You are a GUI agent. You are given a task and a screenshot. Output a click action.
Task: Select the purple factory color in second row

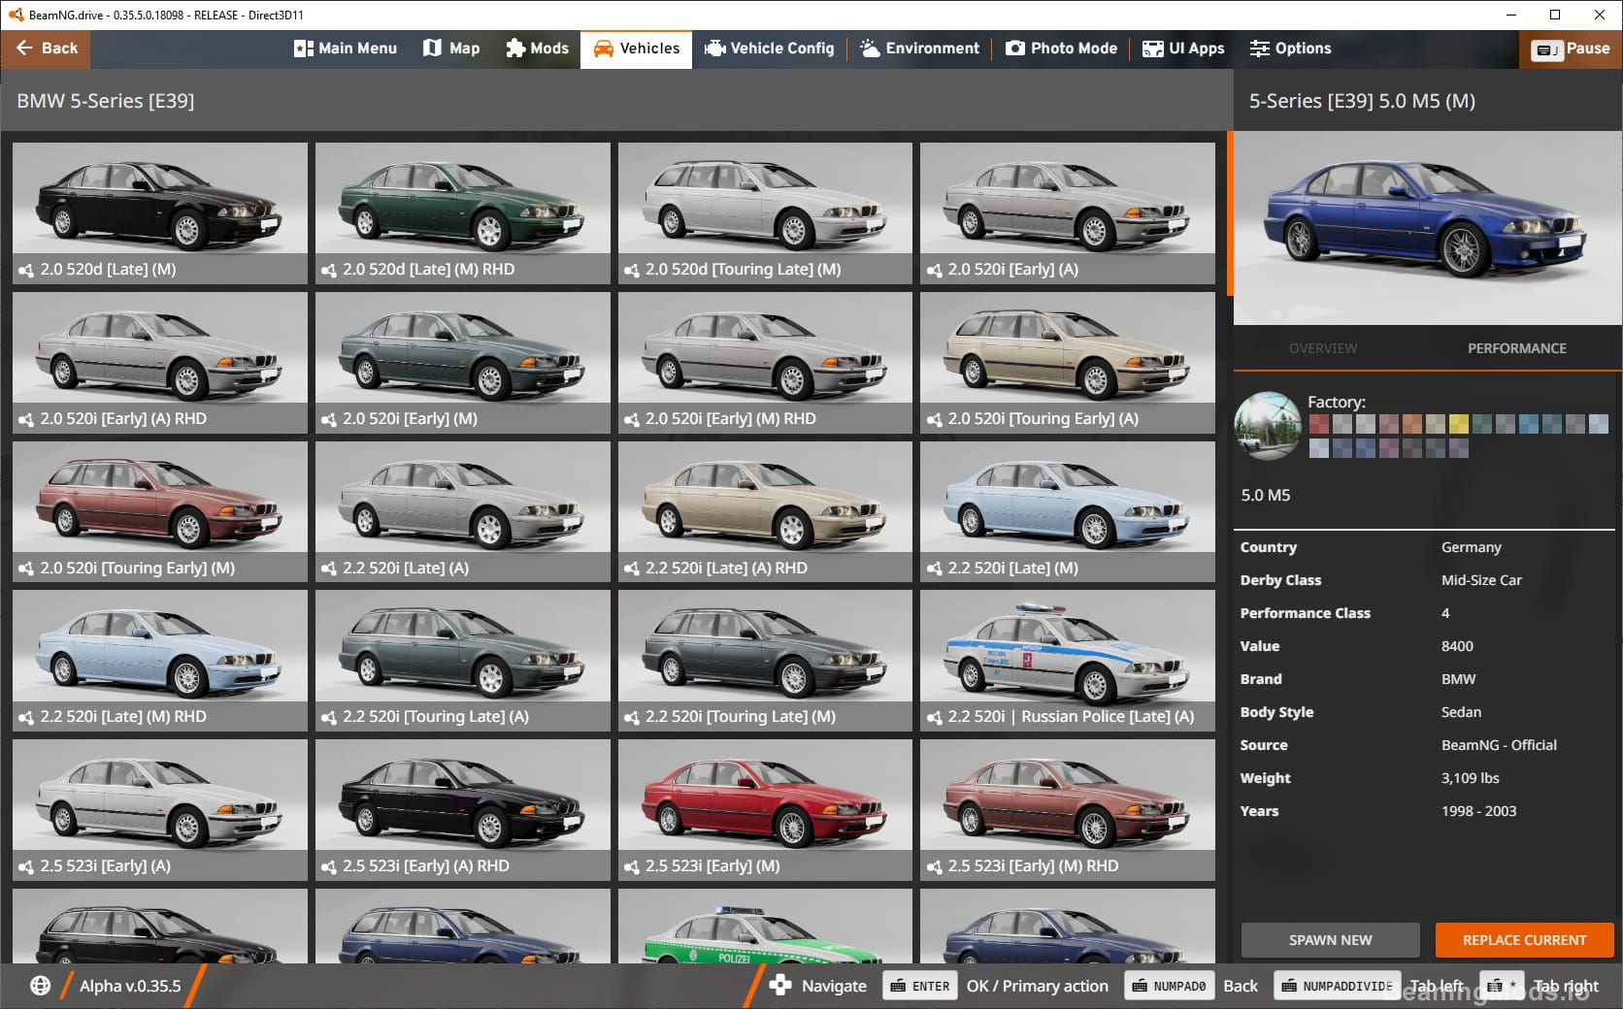pos(1388,448)
